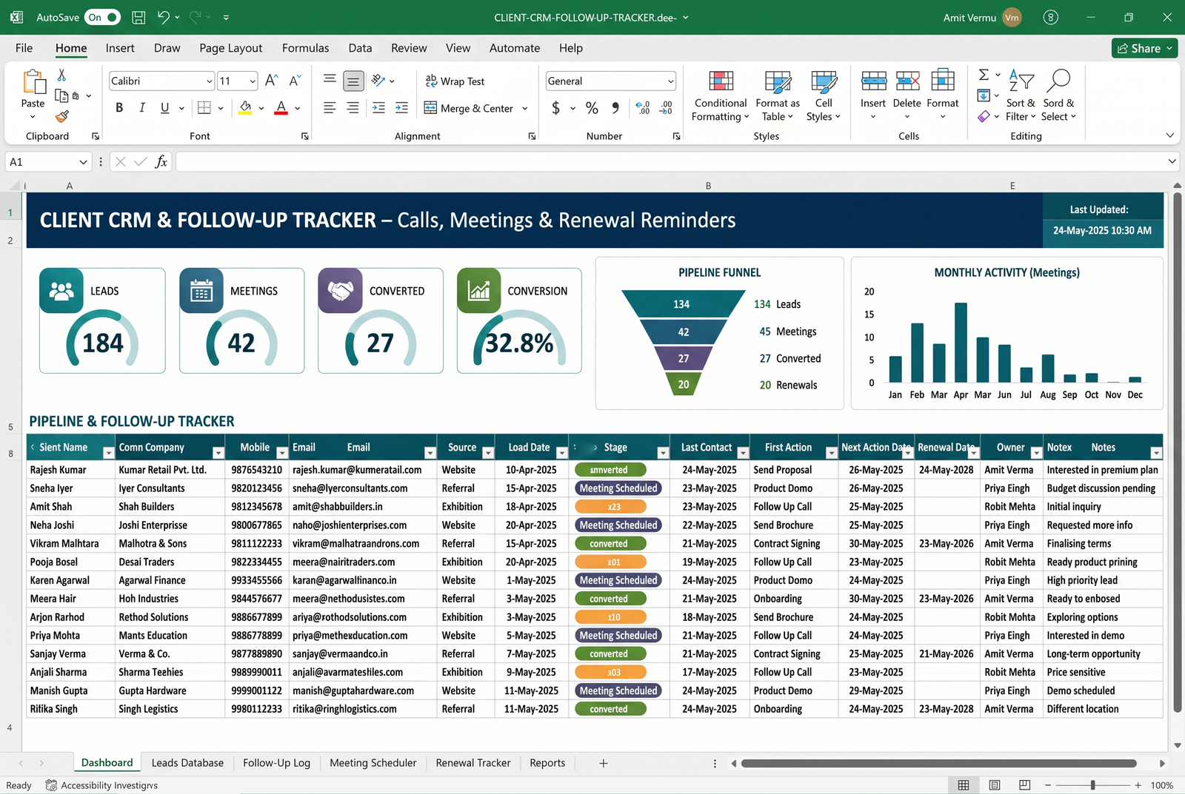Image resolution: width=1185 pixels, height=794 pixels.
Task: Click the Share button
Action: [x=1144, y=48]
